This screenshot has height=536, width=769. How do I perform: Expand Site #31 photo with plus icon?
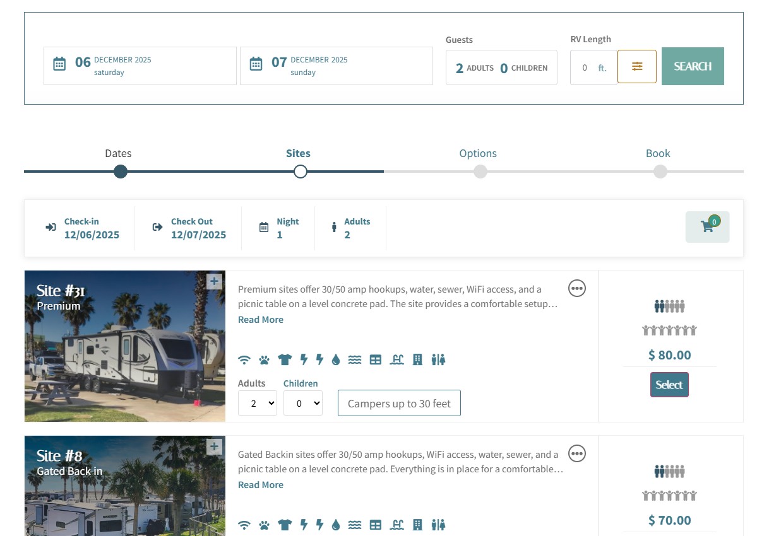click(x=215, y=281)
